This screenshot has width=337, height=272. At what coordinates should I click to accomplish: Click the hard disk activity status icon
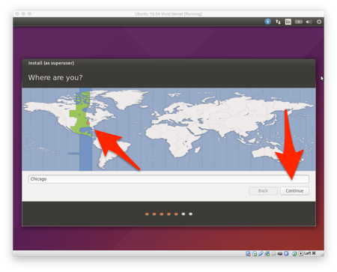pos(248,253)
